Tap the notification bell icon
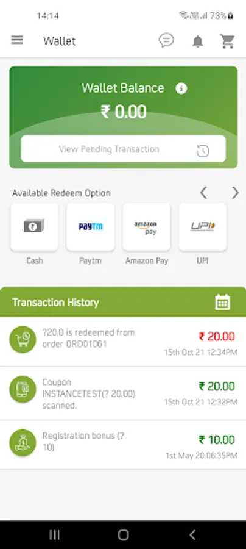Image resolution: width=246 pixels, height=549 pixels. (198, 41)
